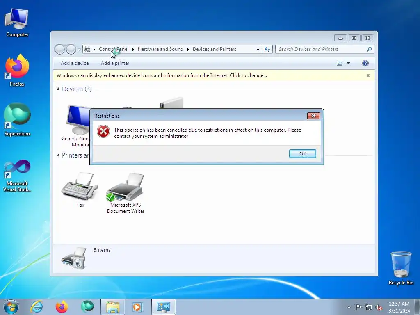The image size is (420, 315).
Task: Open the Recycle Bin
Action: point(401,268)
